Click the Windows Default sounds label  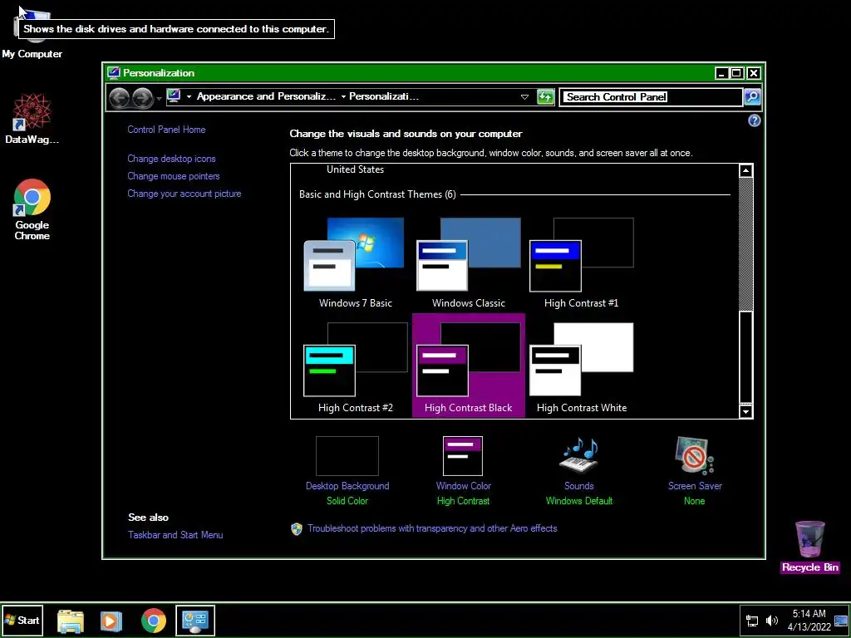[x=579, y=501]
